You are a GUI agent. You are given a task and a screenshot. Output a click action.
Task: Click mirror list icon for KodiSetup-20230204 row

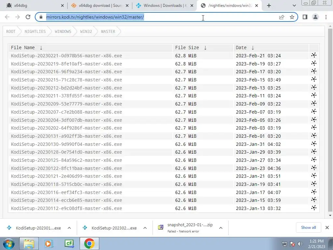tap(314, 119)
